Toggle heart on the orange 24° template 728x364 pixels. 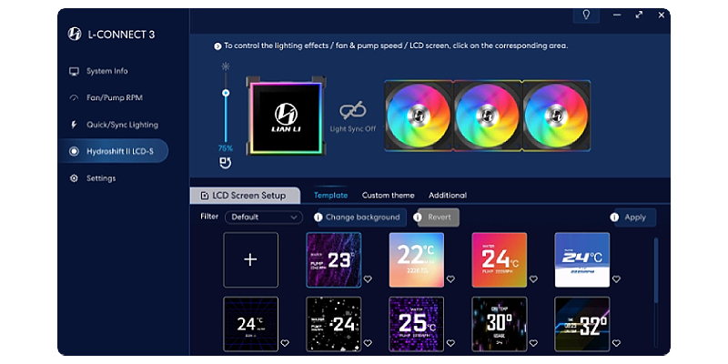[532, 279]
